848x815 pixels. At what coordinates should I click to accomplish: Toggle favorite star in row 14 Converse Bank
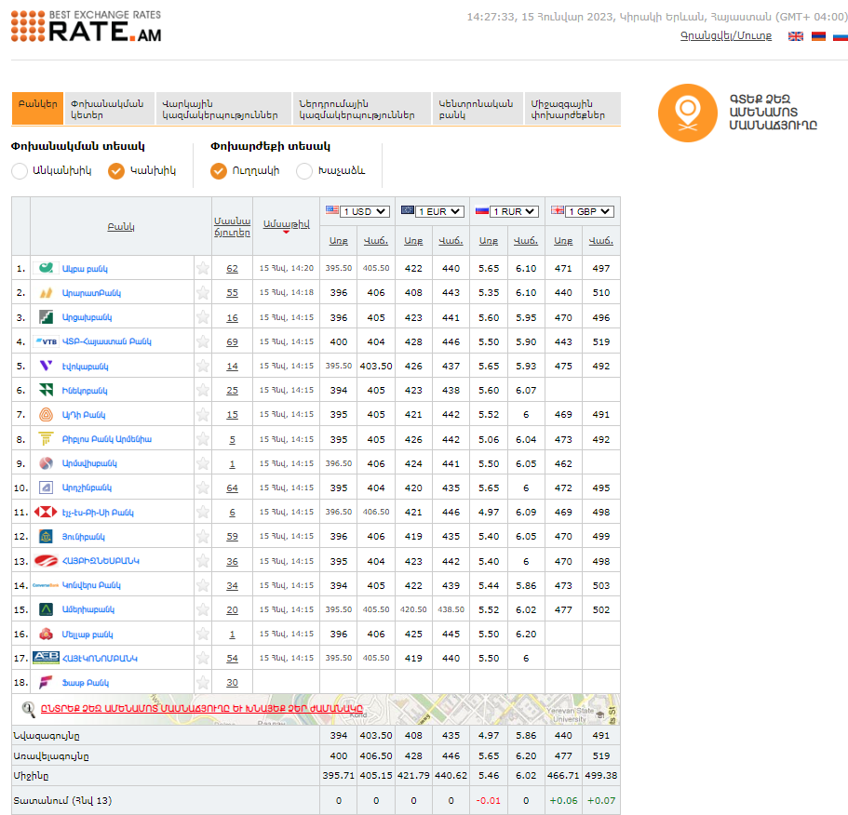pos(203,585)
